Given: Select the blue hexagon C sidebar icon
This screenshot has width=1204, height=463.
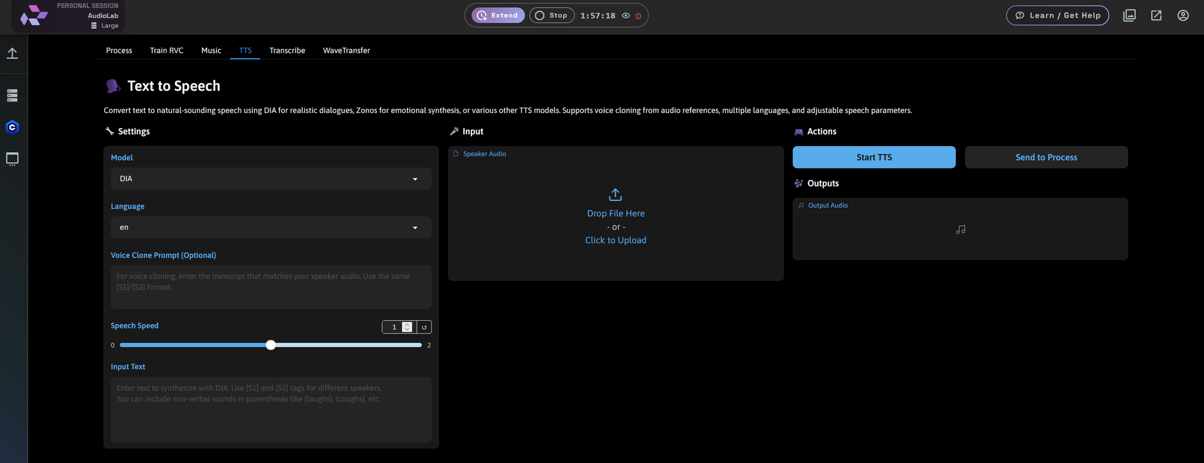Looking at the screenshot, I should 12,127.
